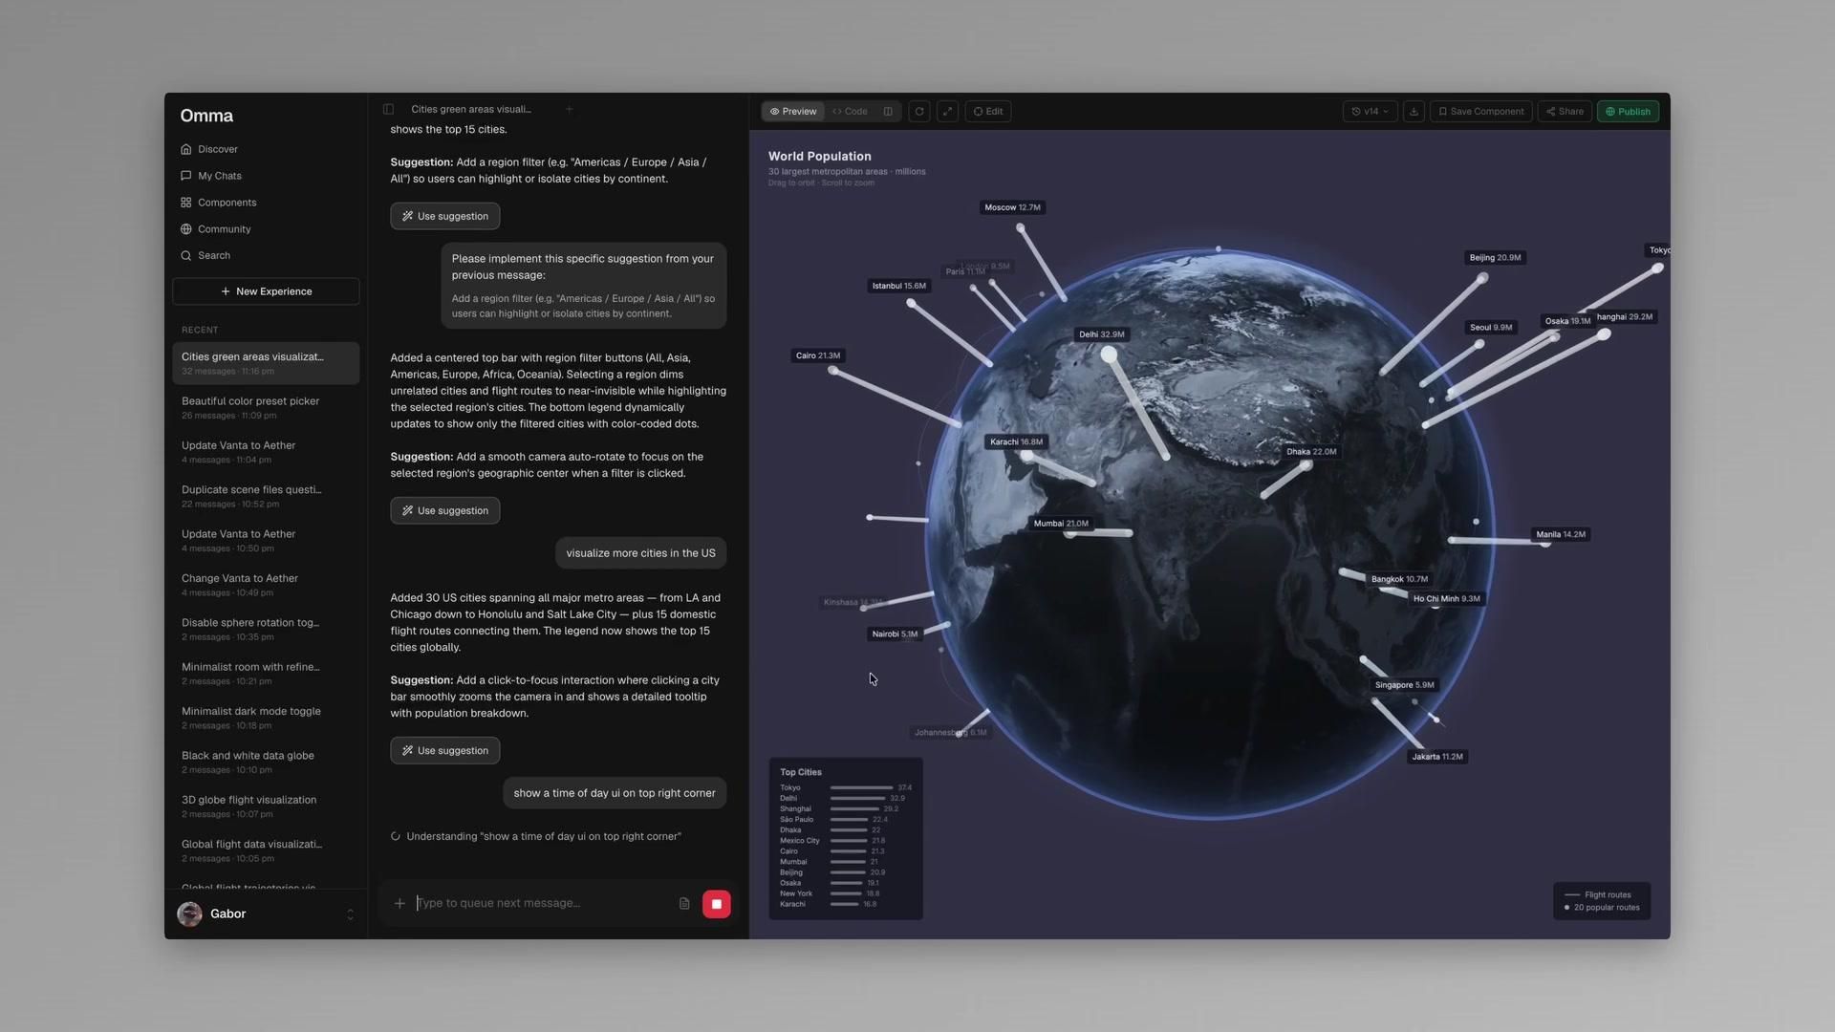This screenshot has width=1835, height=1032.
Task: Add a new tab with plus icon
Action: (x=569, y=109)
